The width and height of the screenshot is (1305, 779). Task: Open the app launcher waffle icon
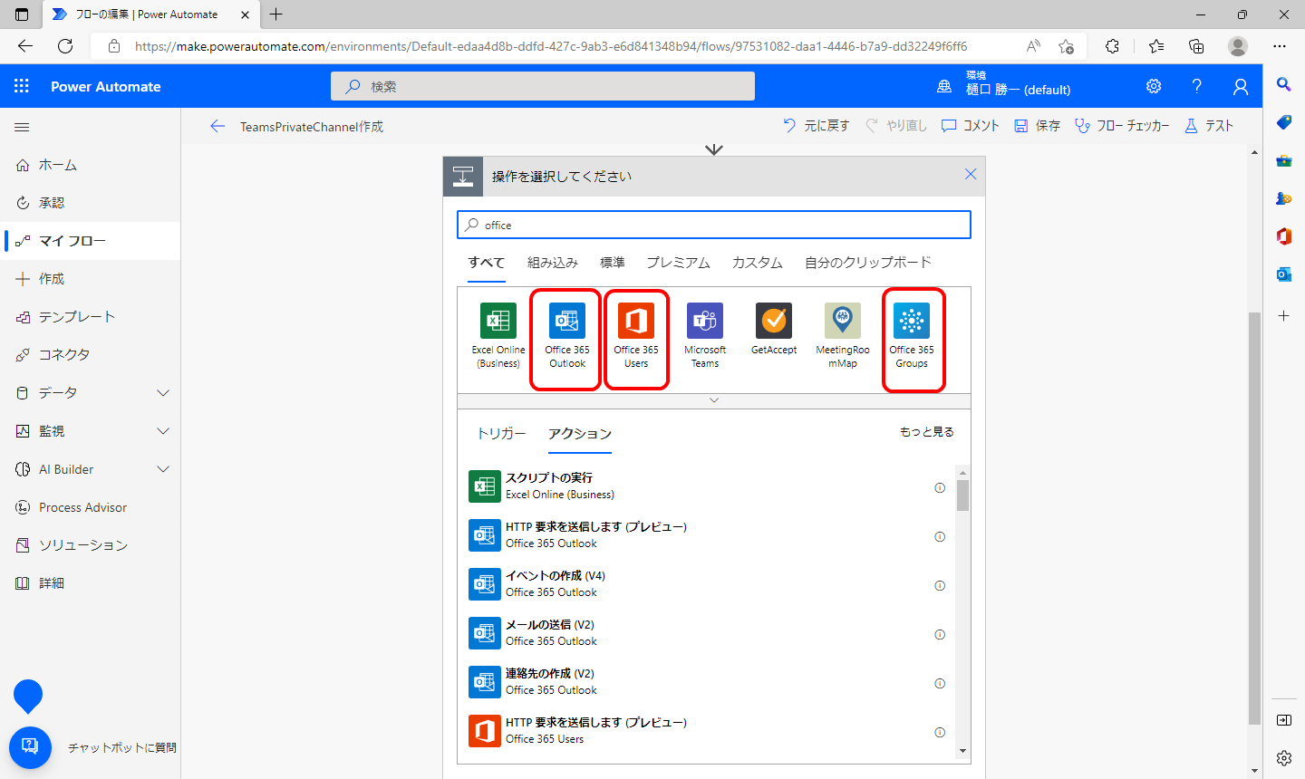pos(22,86)
